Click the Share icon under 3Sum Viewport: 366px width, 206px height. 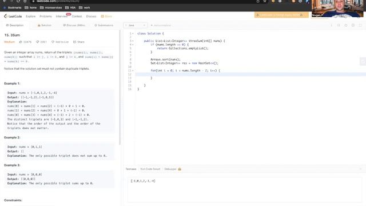tap(75, 42)
